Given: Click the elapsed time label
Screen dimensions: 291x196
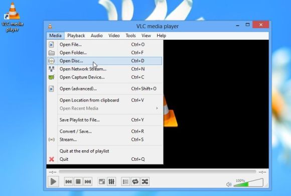Looking at the screenshot, I should pyautogui.click(x=53, y=172).
